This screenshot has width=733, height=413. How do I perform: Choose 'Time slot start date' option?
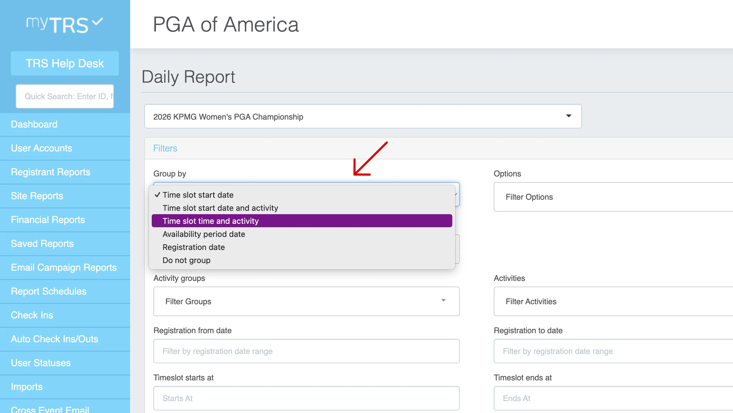coord(302,195)
